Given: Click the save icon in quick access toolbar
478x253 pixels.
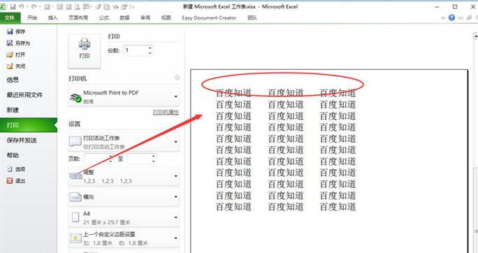Looking at the screenshot, I should tap(13, 6).
